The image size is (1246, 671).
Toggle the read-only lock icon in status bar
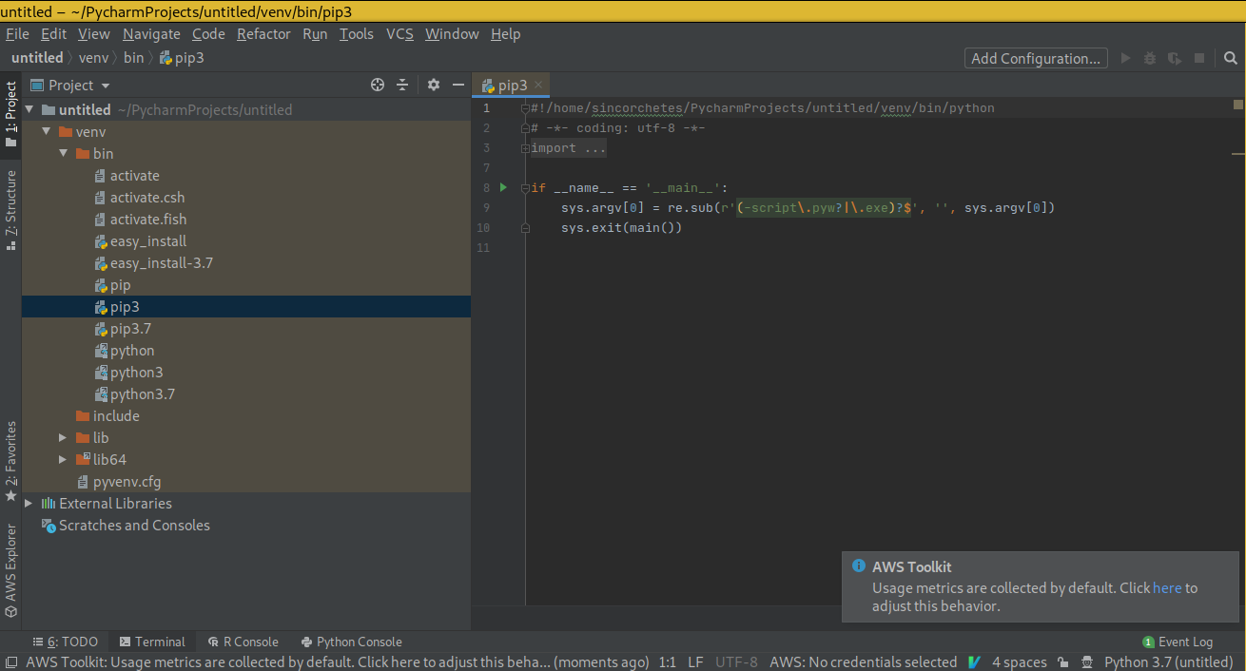click(x=1062, y=662)
